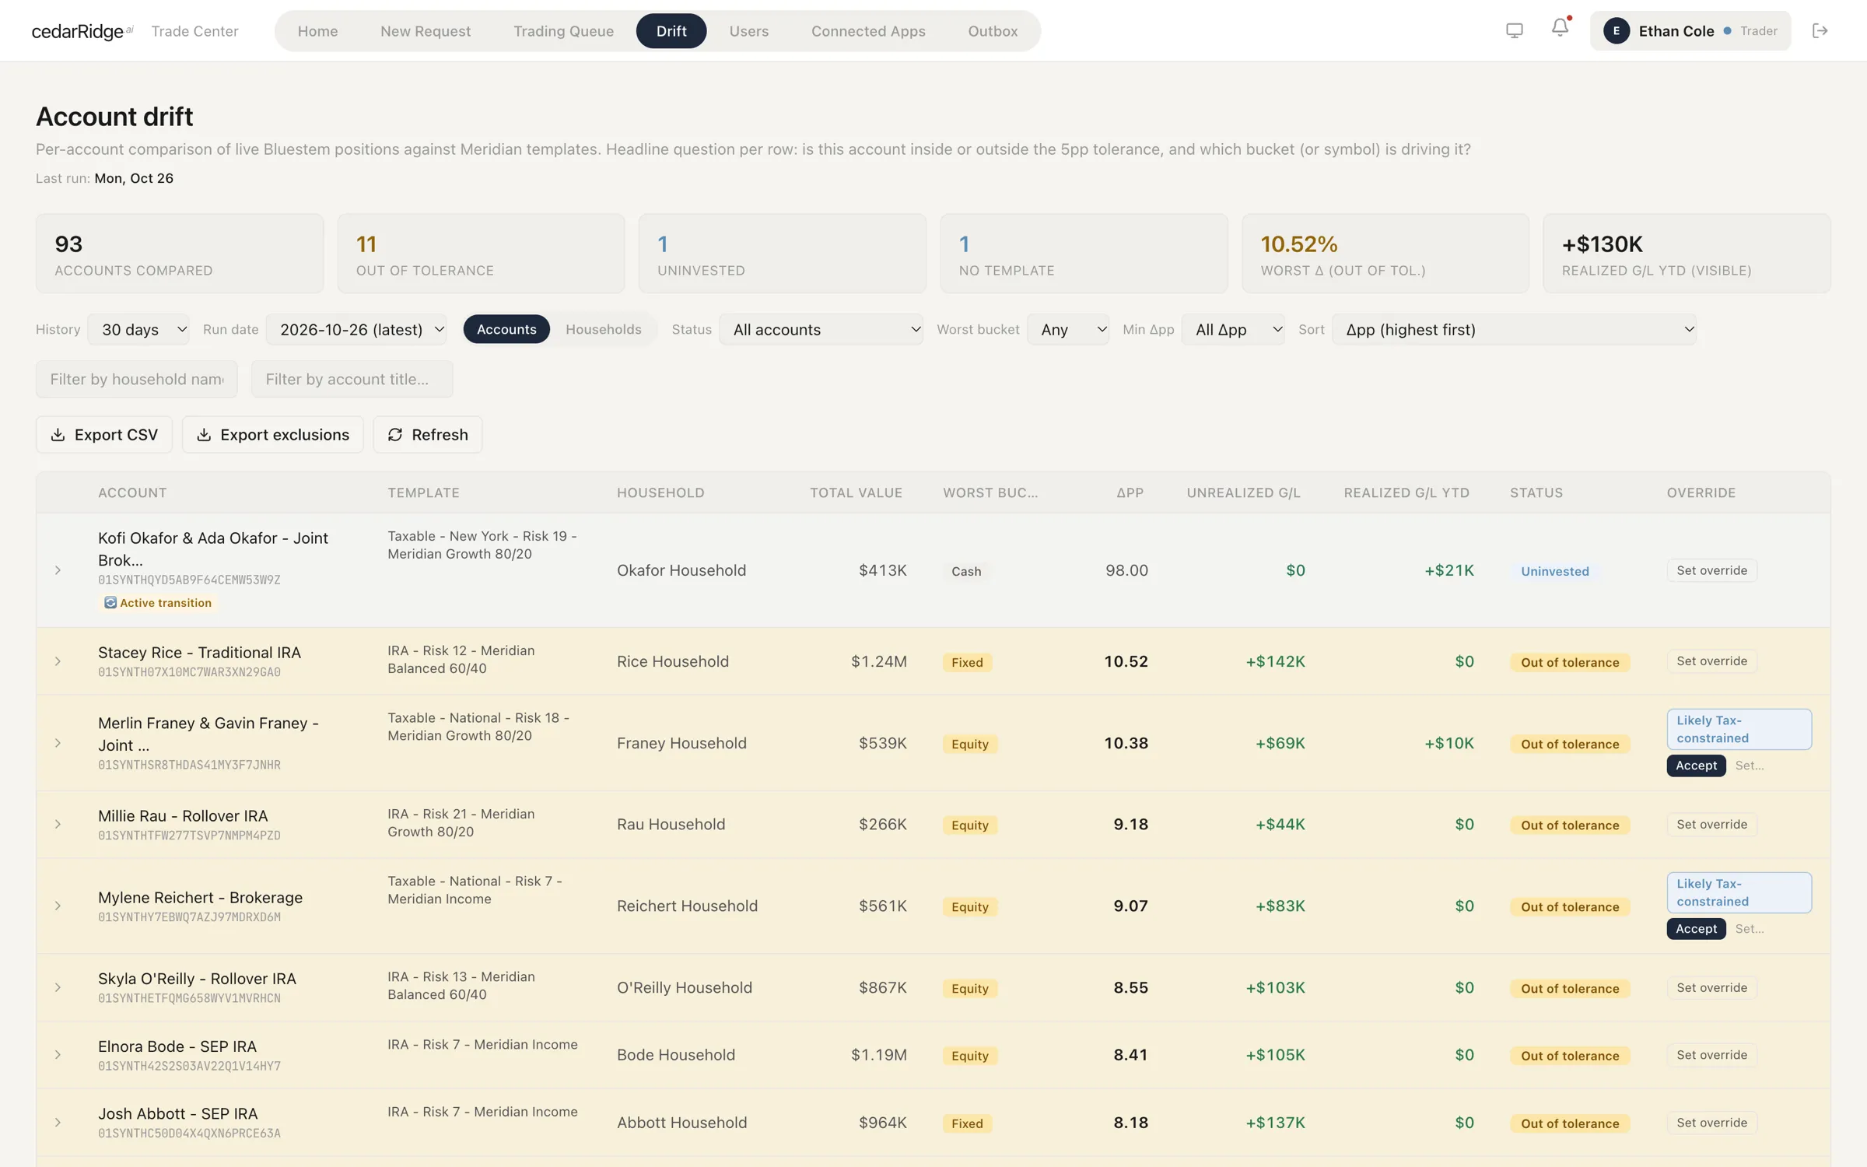Image resolution: width=1867 pixels, height=1167 pixels.
Task: Click Likely Tax-constrained tag for Mylene Reichert
Action: coord(1739,892)
